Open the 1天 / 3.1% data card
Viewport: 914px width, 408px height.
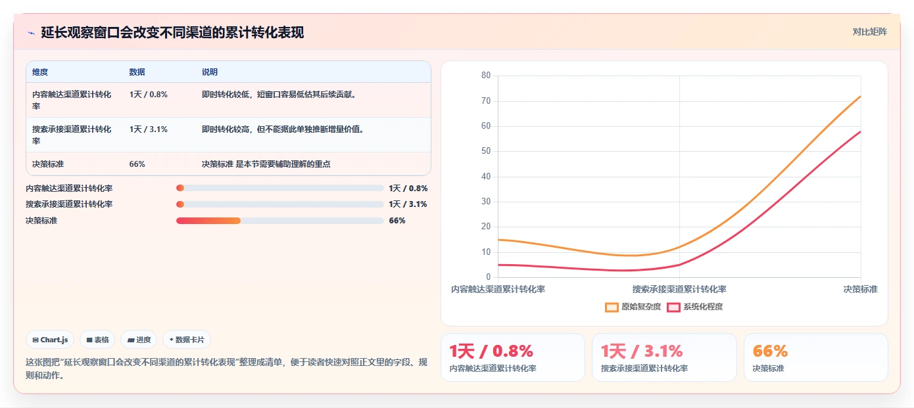pos(664,357)
